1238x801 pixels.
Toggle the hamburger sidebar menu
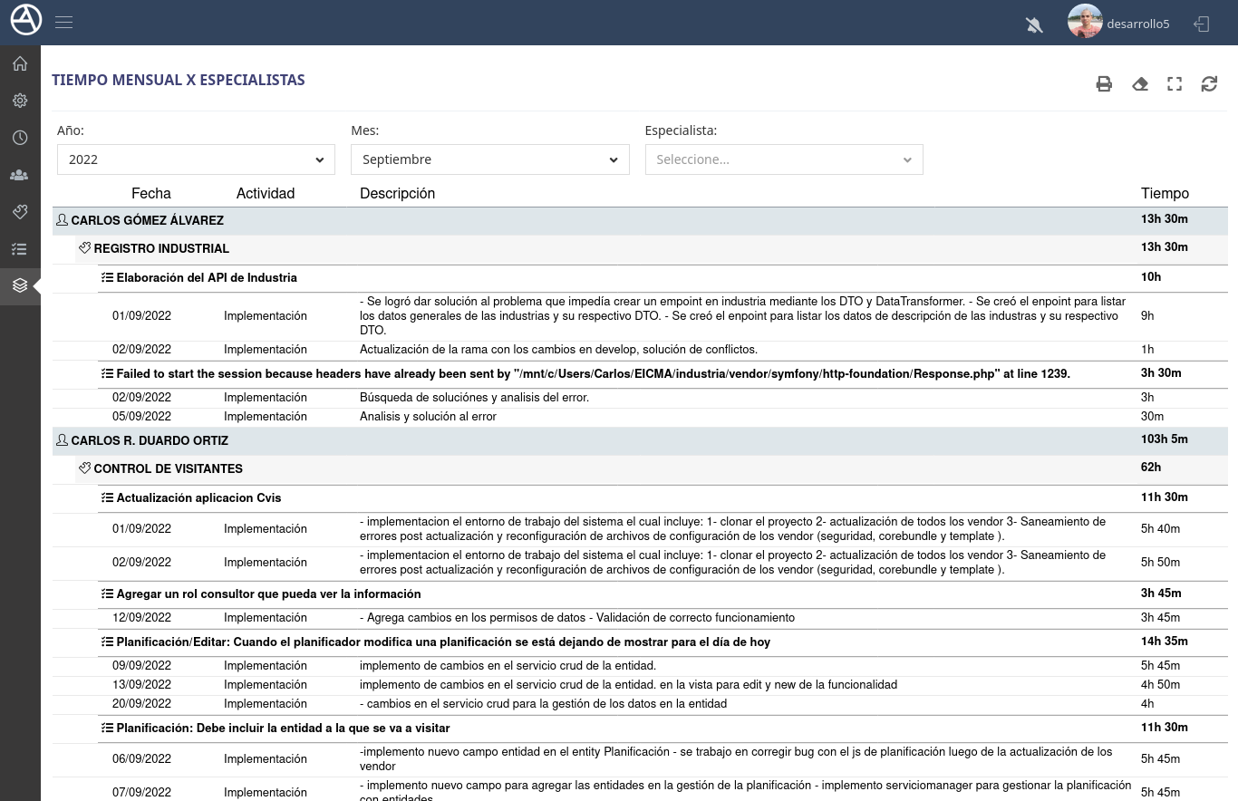(x=63, y=23)
